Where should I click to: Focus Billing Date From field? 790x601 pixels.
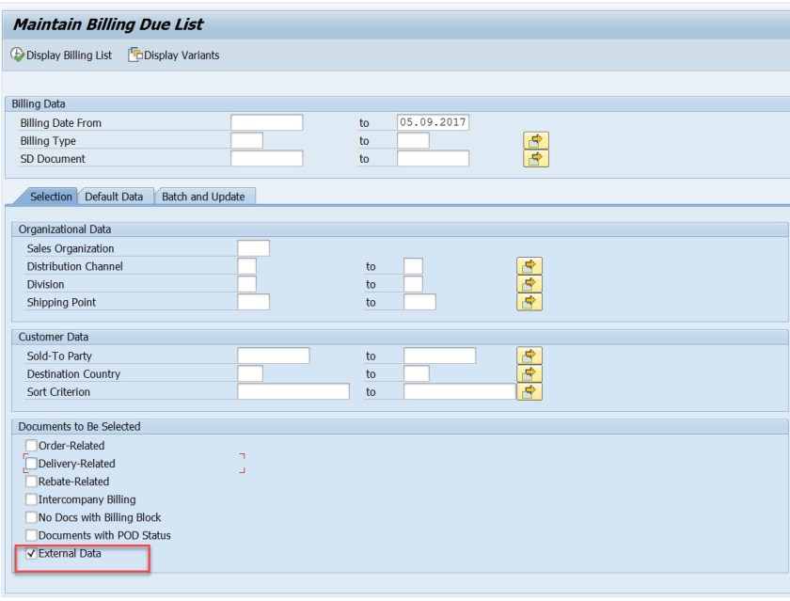pos(266,122)
